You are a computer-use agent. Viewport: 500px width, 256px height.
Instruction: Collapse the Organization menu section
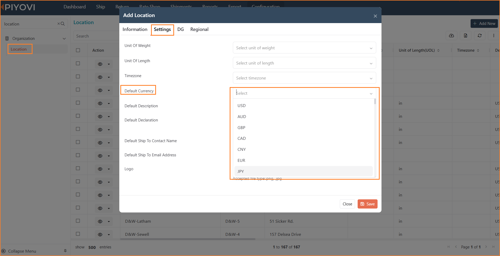click(x=64, y=39)
